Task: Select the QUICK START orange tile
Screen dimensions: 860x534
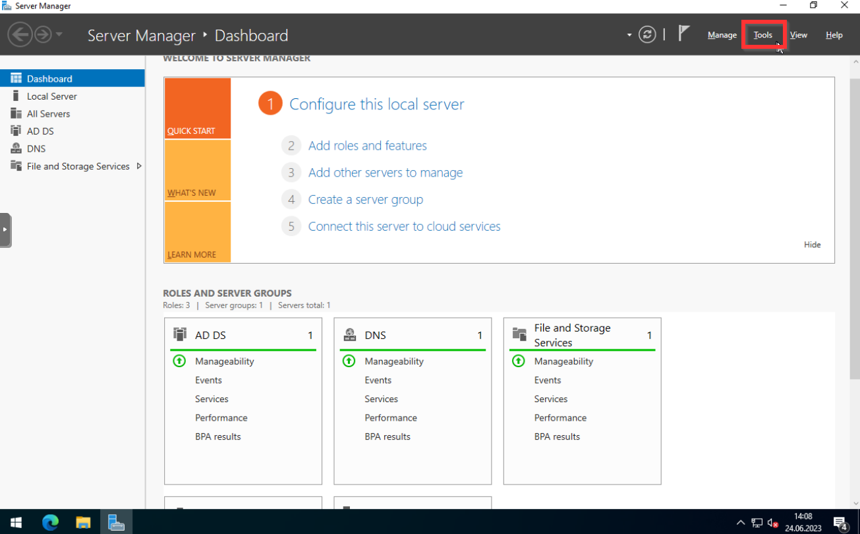Action: pos(197,109)
